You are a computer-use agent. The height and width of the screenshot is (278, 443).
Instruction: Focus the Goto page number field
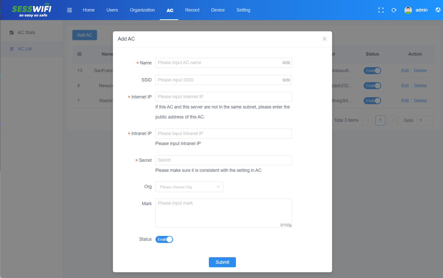[425, 120]
